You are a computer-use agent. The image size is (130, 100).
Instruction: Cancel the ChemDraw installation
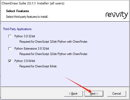[x=117, y=94]
